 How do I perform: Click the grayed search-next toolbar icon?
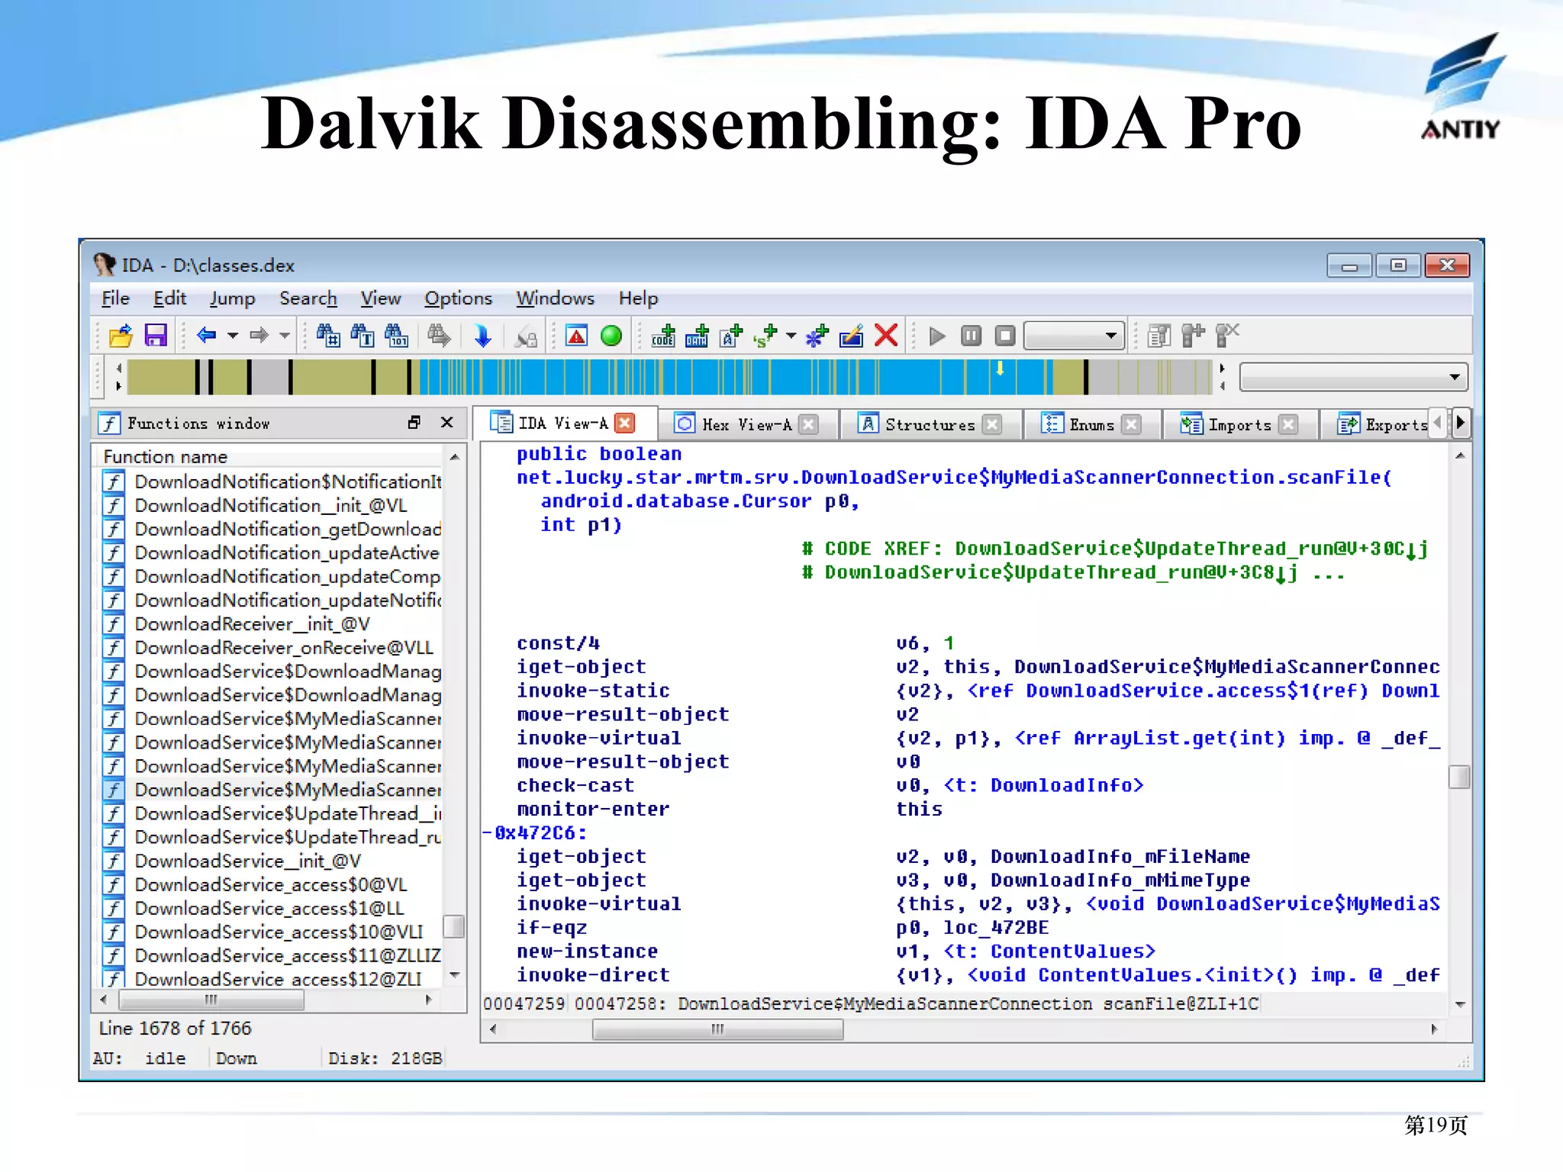[439, 336]
